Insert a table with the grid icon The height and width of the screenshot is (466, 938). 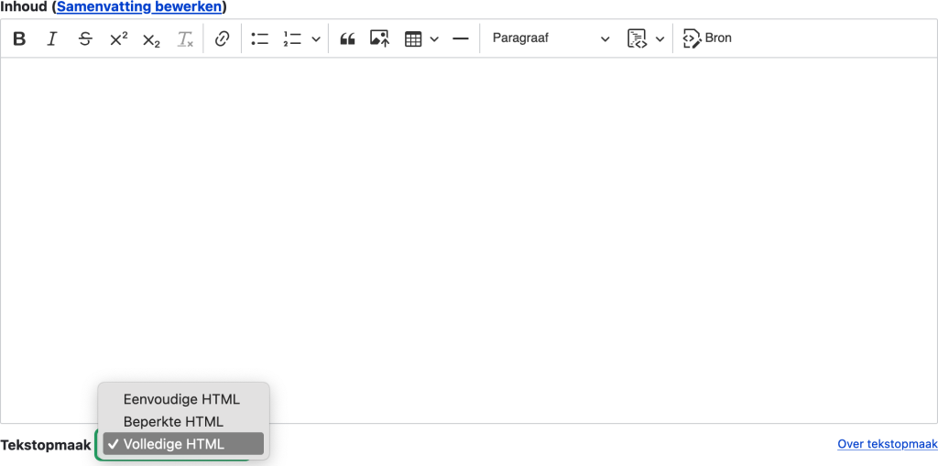click(x=413, y=38)
